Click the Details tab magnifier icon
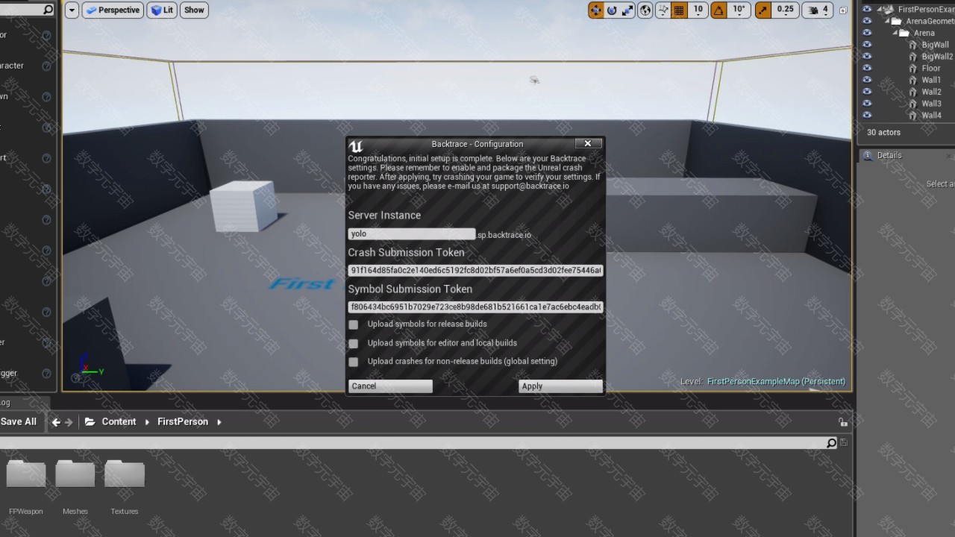955x537 pixels. click(x=868, y=155)
